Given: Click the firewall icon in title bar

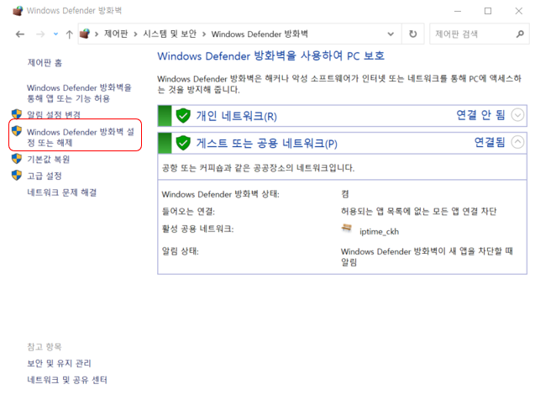Looking at the screenshot, I should pyautogui.click(x=18, y=11).
